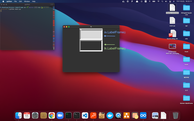Open Control Center in the menu bar

click(x=170, y=1)
